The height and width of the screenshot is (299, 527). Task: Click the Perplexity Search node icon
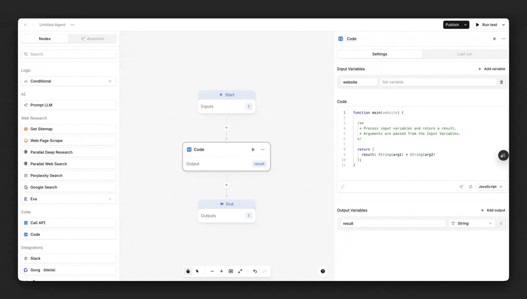[x=26, y=176]
